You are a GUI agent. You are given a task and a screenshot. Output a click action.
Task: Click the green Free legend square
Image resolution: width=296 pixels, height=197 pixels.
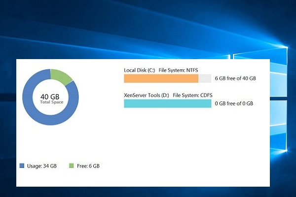(72, 166)
